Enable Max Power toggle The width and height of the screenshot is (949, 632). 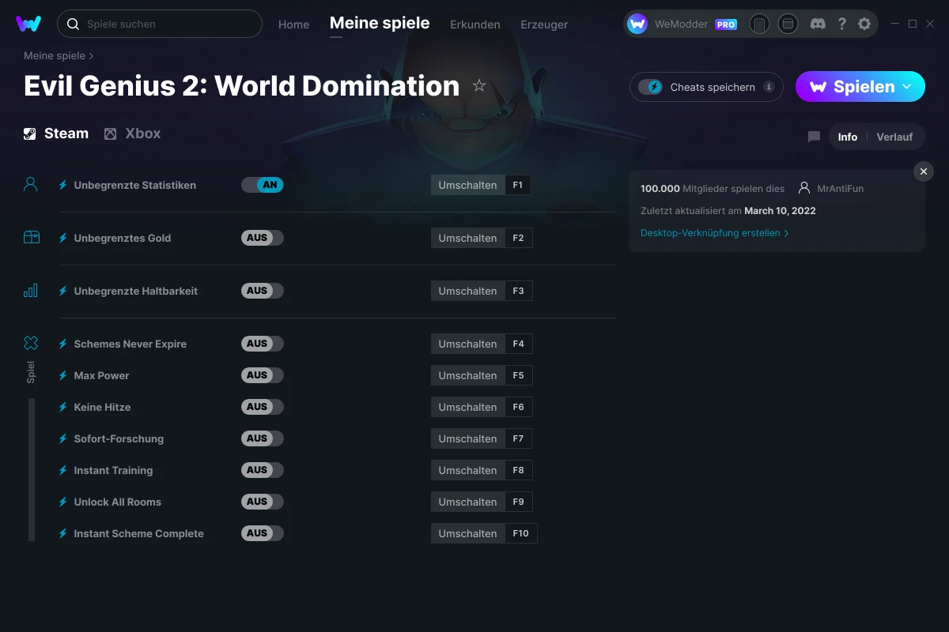coord(263,375)
